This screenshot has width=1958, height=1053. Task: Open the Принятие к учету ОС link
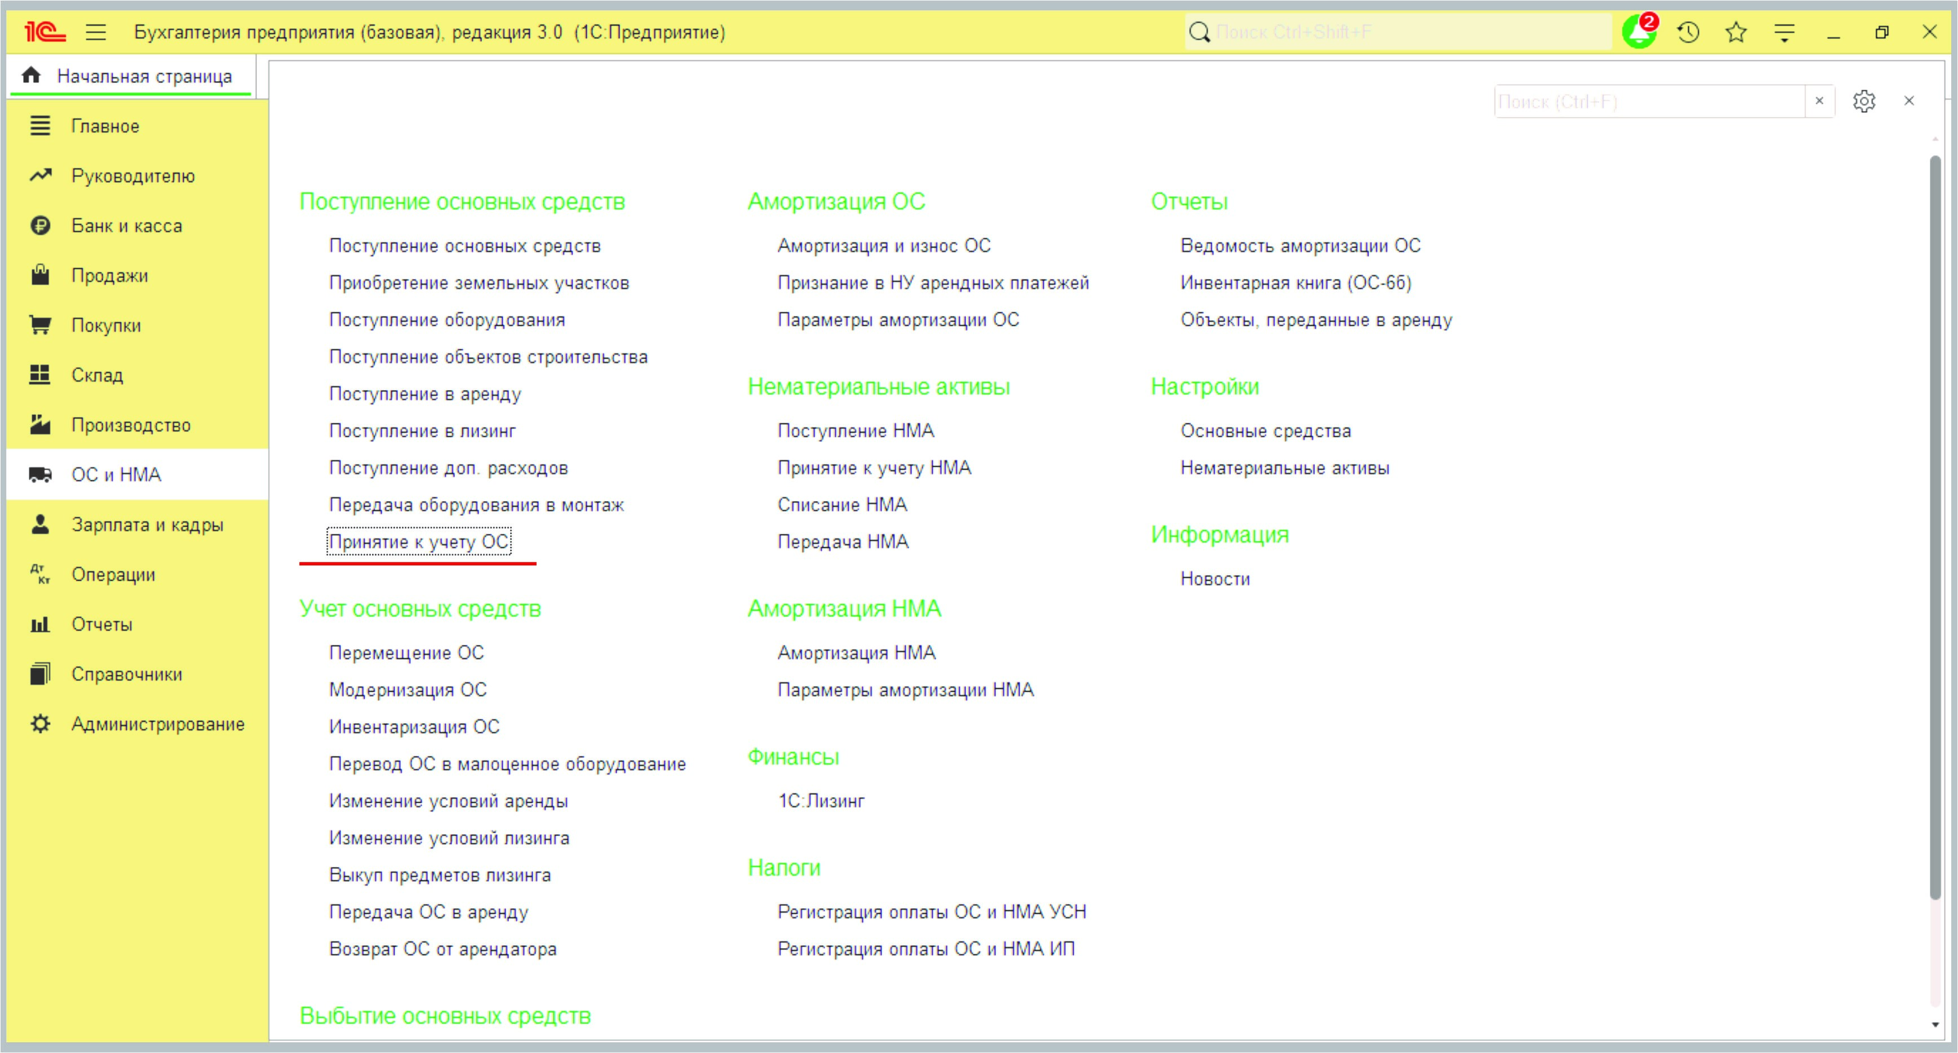[418, 541]
